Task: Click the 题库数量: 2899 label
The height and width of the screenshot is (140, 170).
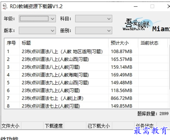Action: coord(153,114)
